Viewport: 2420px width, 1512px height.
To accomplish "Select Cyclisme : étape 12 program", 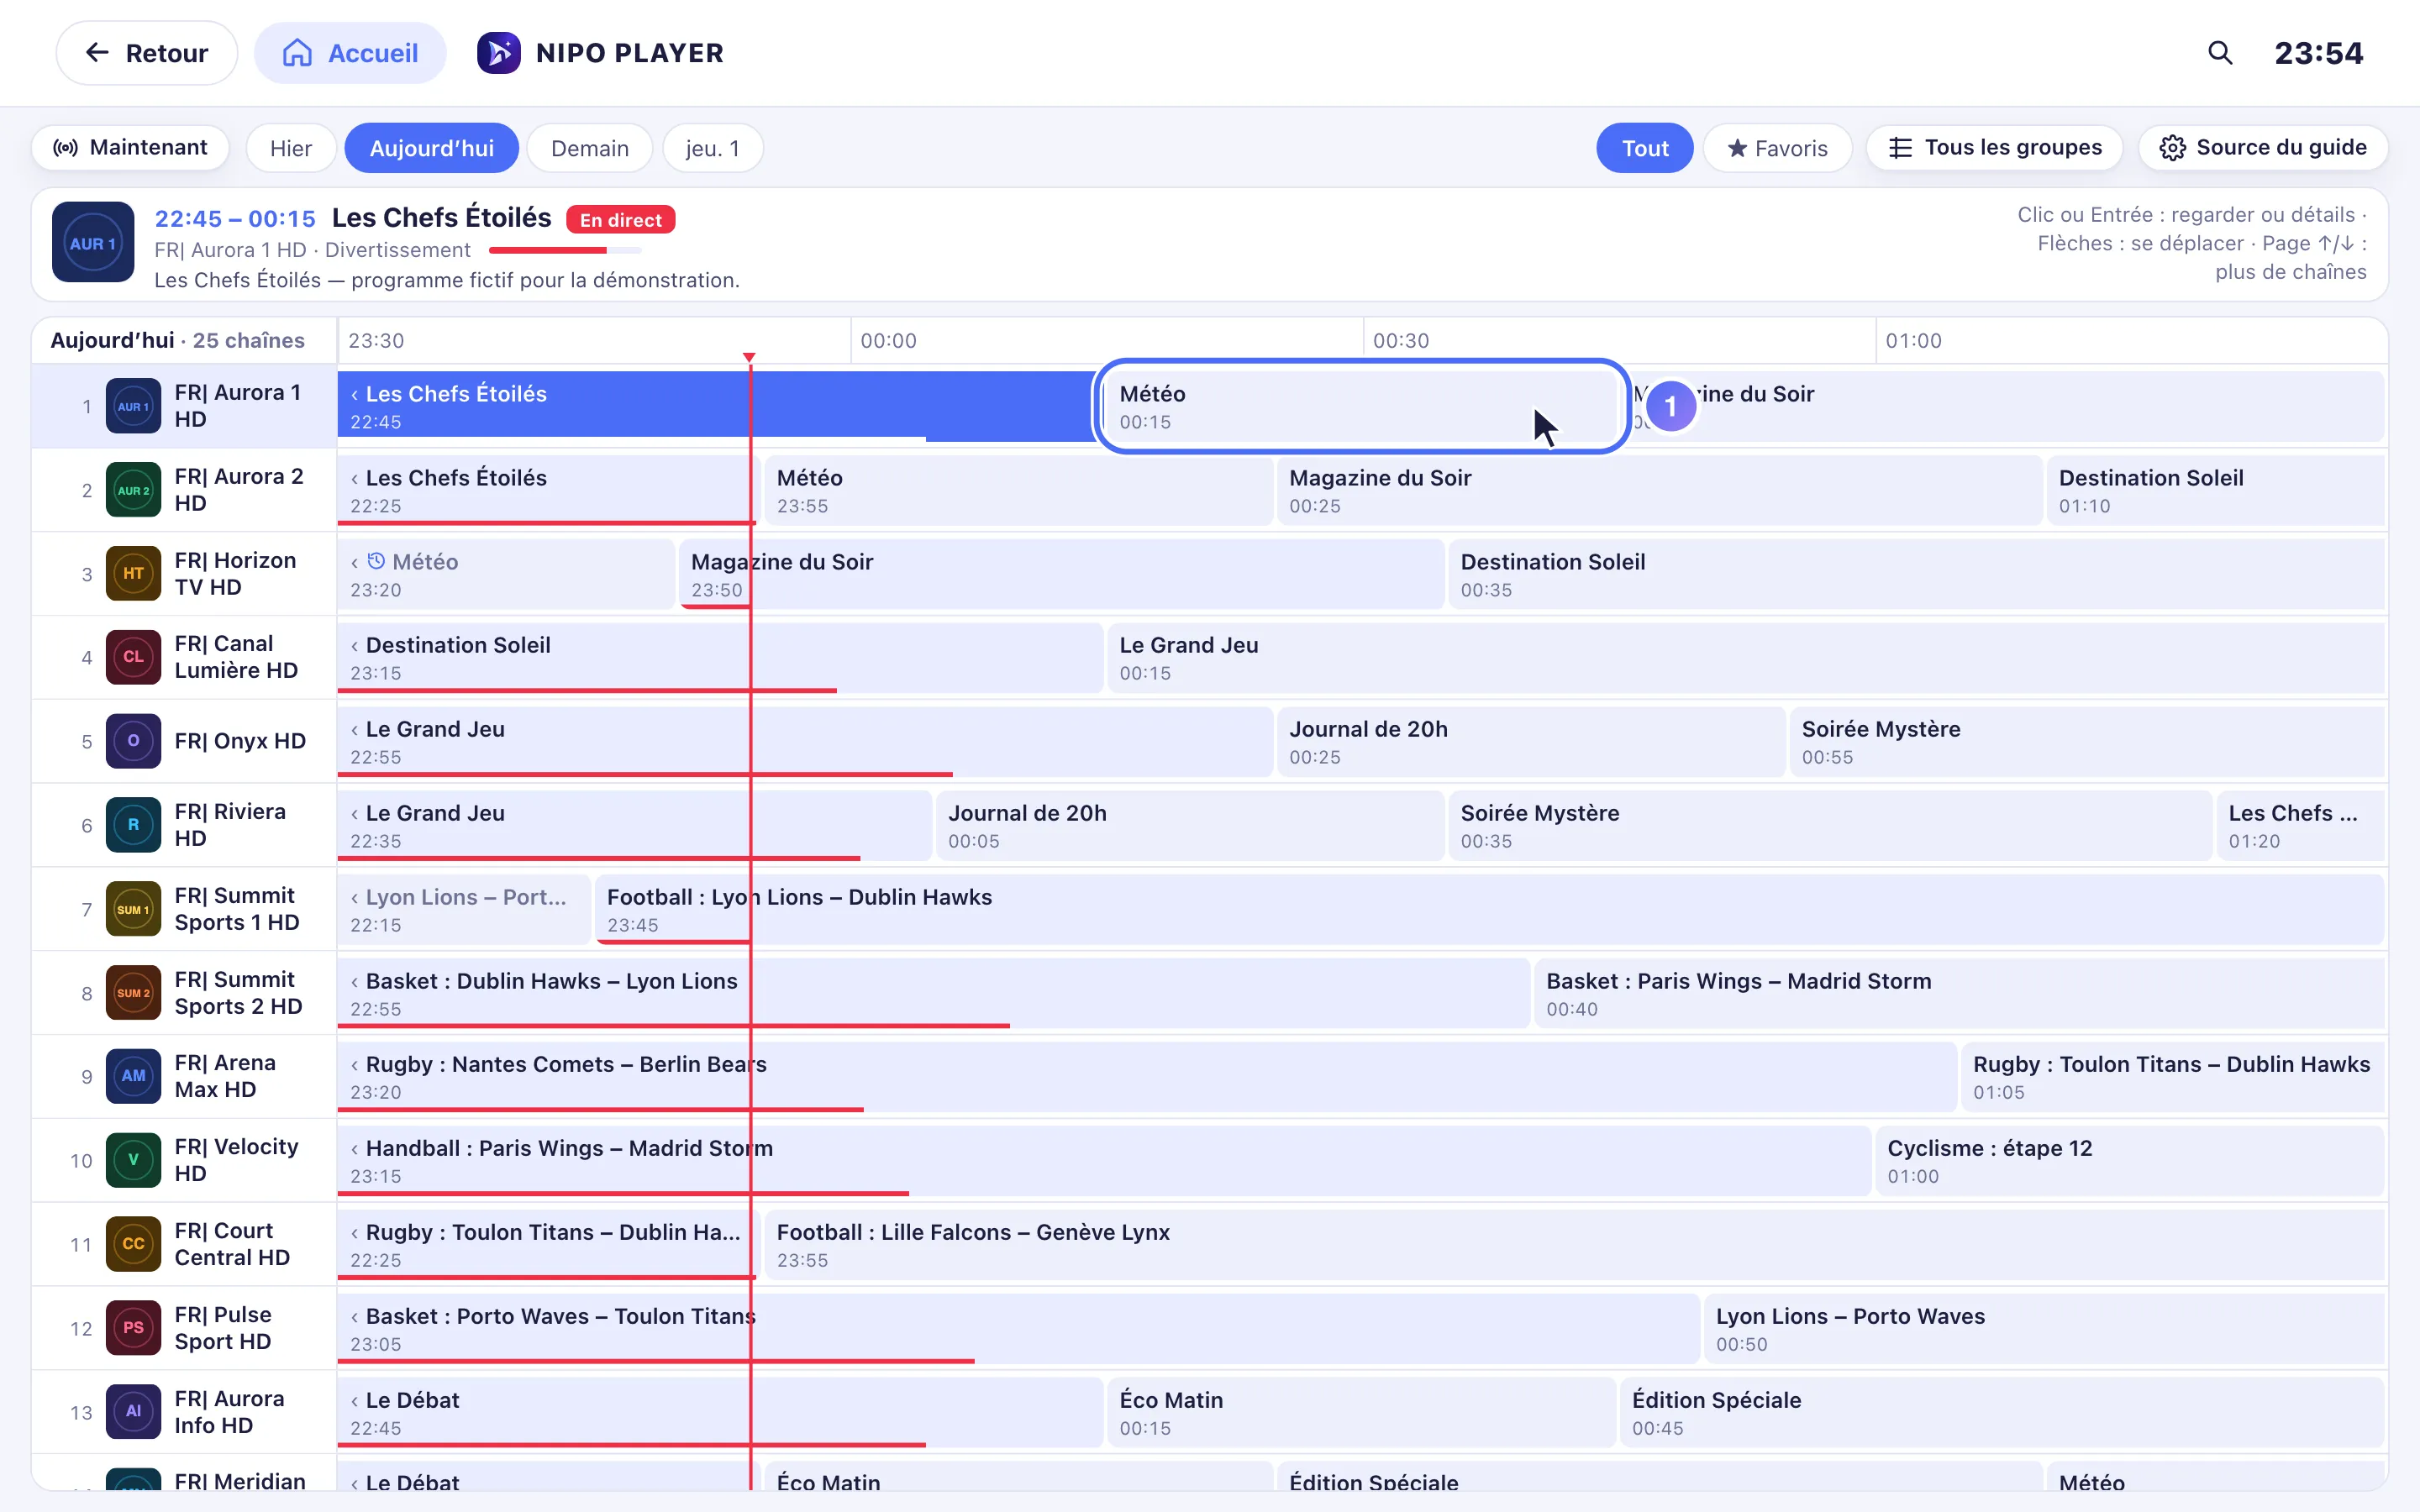I will click(2130, 1161).
